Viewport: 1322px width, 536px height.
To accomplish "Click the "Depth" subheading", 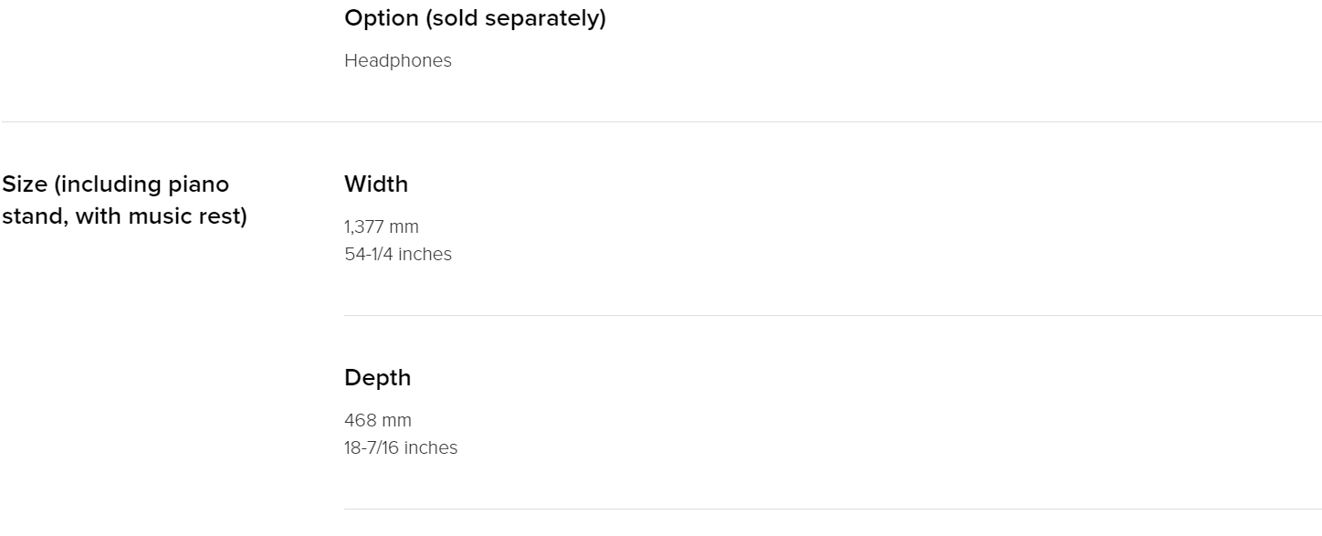I will 377,378.
